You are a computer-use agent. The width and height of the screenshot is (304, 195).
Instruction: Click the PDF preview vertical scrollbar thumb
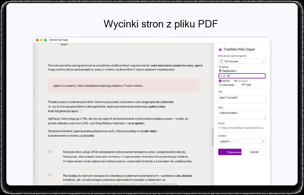[x=212, y=137]
